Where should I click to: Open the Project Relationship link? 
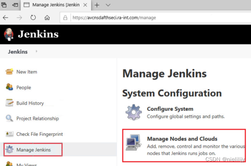pyautogui.click(x=38, y=119)
